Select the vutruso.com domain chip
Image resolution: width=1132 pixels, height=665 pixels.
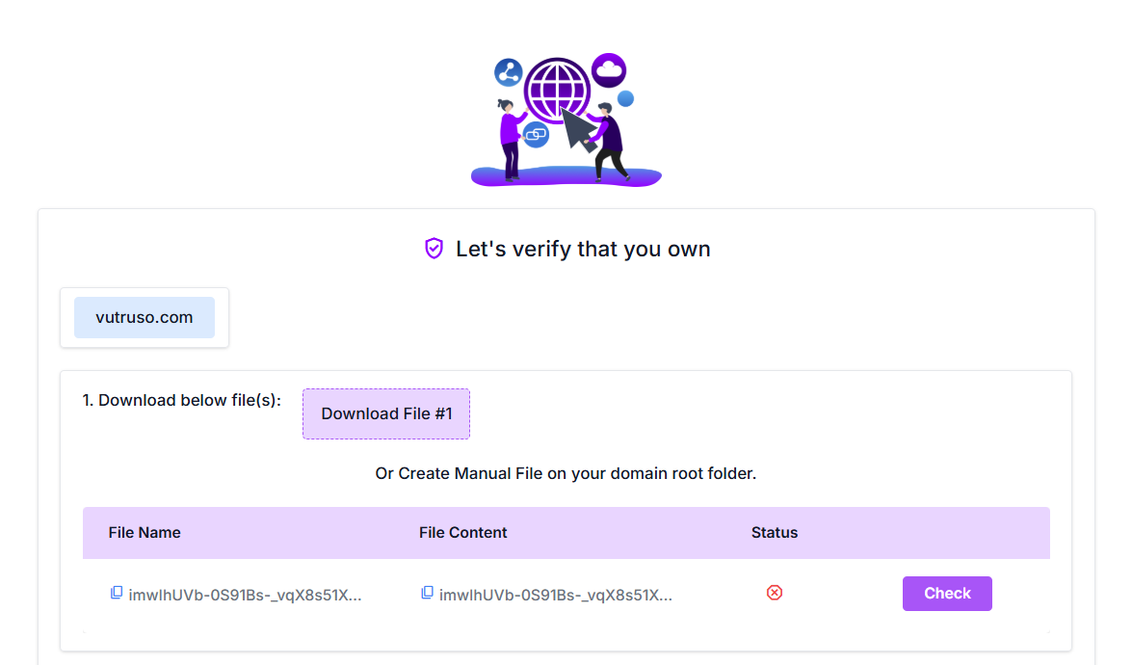145,318
